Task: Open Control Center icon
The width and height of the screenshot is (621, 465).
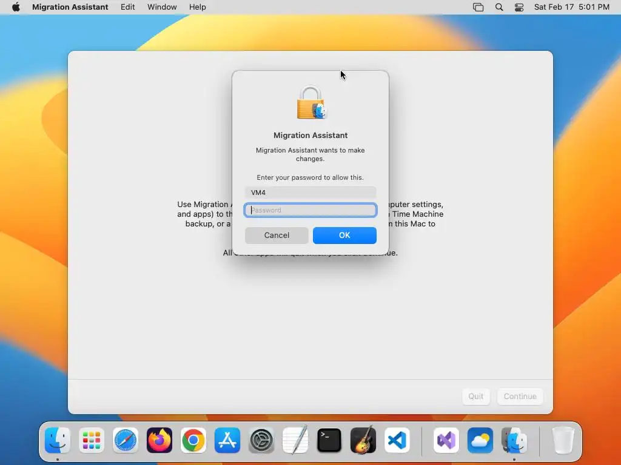Action: pyautogui.click(x=519, y=7)
